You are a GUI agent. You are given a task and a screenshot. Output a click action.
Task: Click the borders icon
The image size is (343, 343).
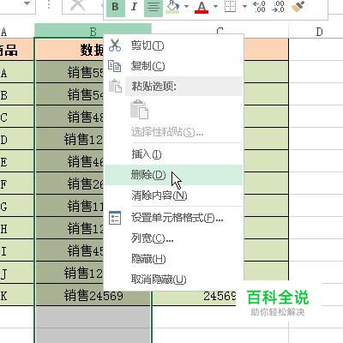231,6
